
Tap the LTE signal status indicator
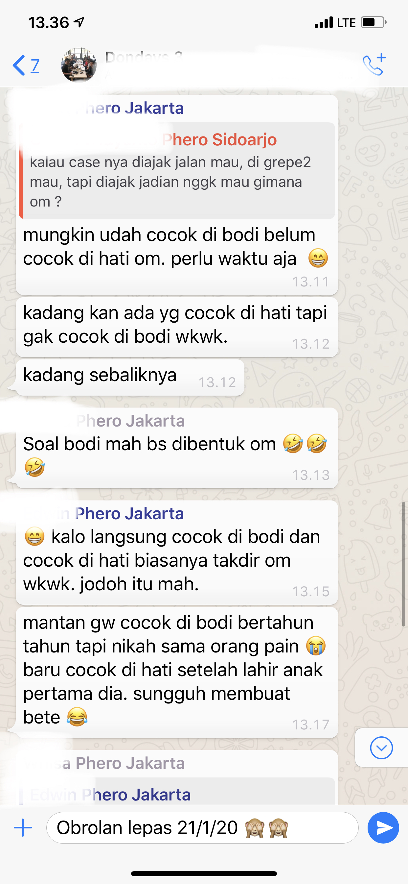click(x=335, y=23)
